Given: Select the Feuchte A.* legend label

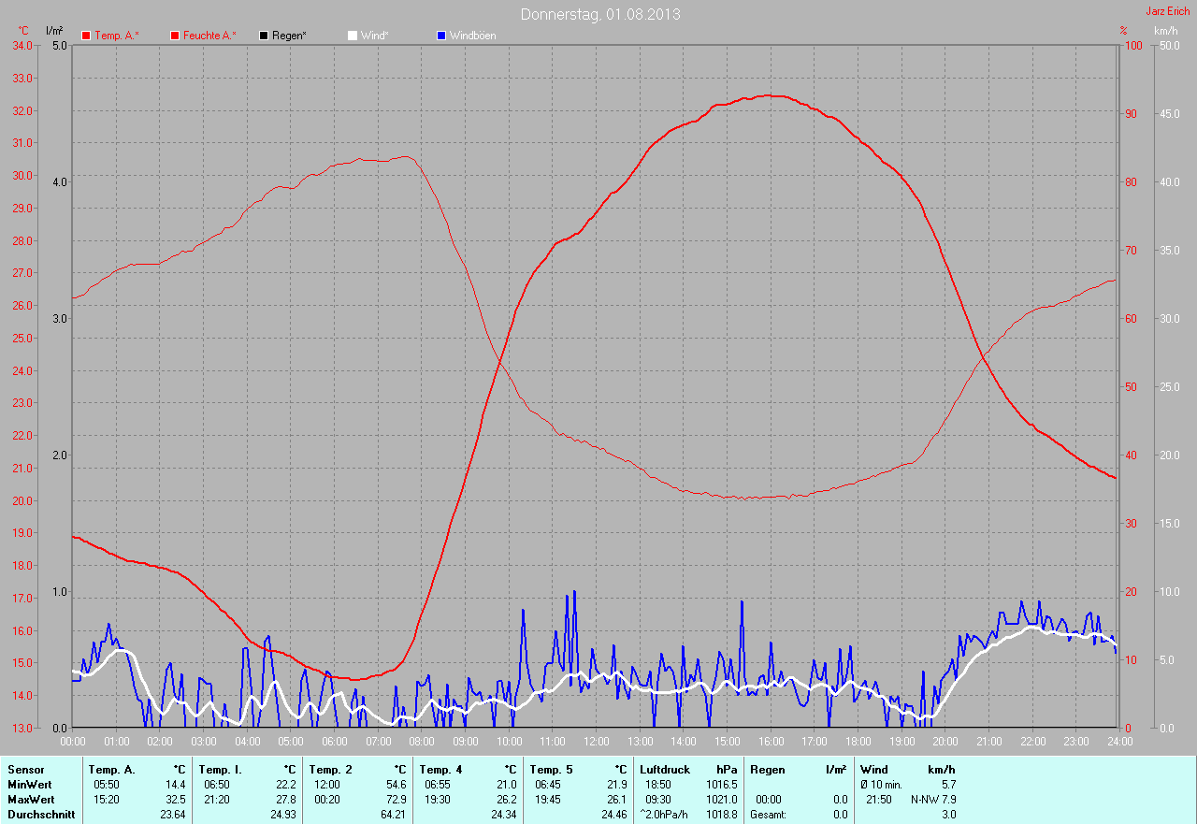Looking at the screenshot, I should click(x=209, y=36).
